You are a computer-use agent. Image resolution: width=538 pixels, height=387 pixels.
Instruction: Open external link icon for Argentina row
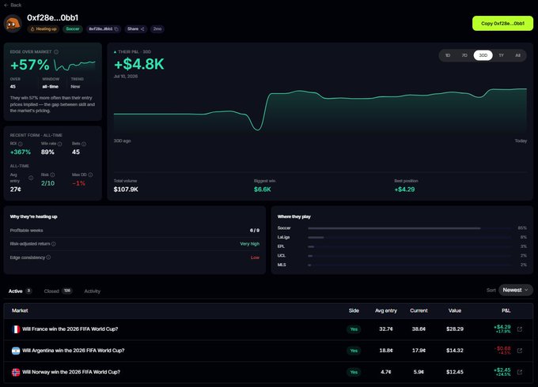pyautogui.click(x=520, y=351)
